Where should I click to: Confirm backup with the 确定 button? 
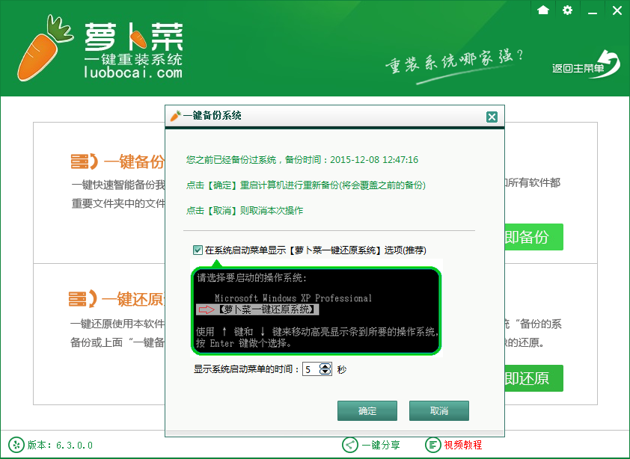[367, 411]
